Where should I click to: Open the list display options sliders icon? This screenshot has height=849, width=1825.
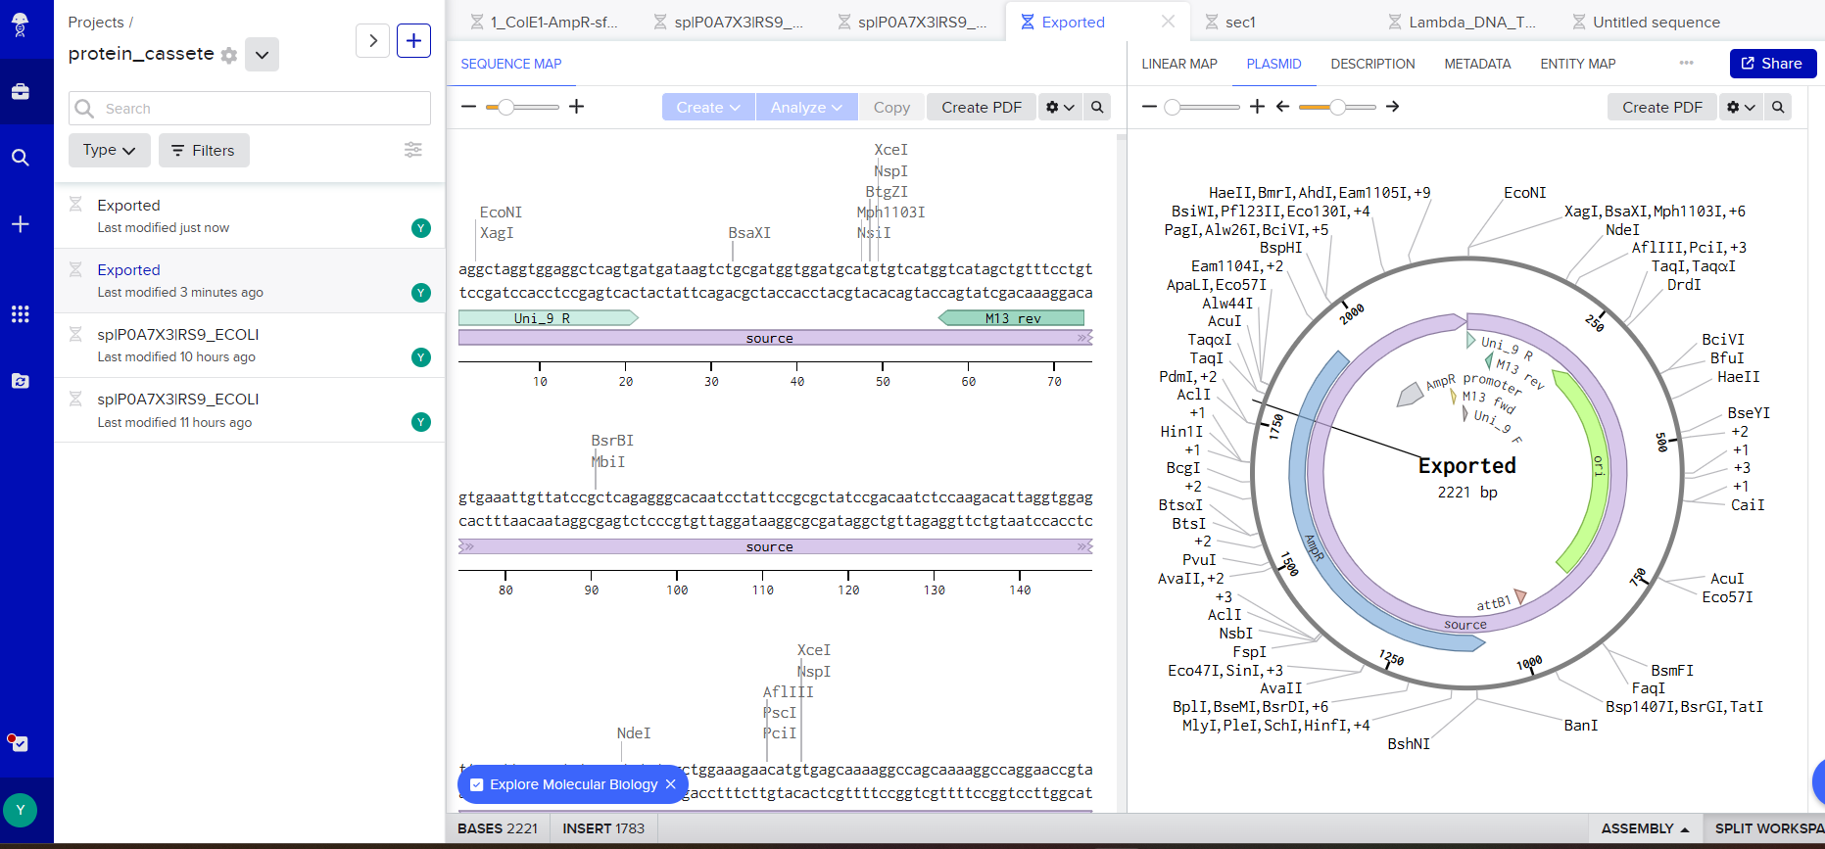point(413,150)
